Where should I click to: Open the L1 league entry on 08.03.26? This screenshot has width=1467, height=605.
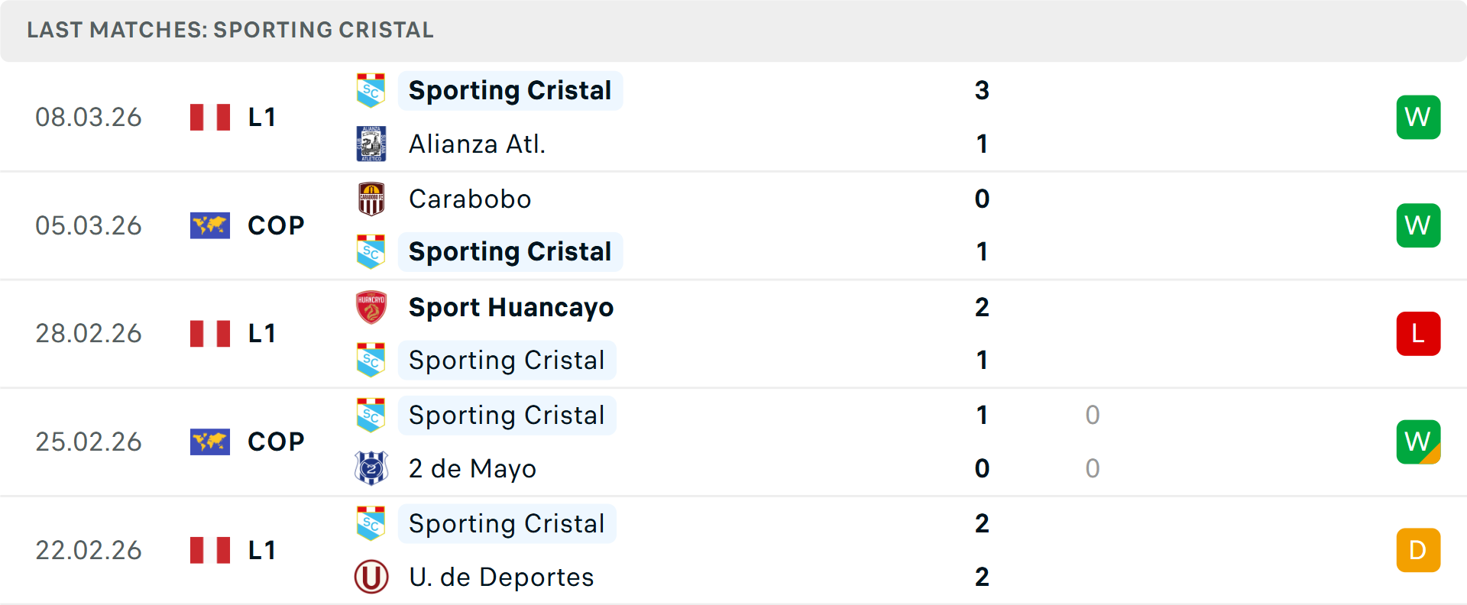(261, 117)
